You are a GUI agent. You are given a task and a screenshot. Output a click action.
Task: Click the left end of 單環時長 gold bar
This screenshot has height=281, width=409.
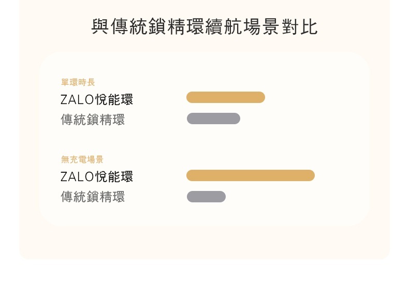pos(191,97)
